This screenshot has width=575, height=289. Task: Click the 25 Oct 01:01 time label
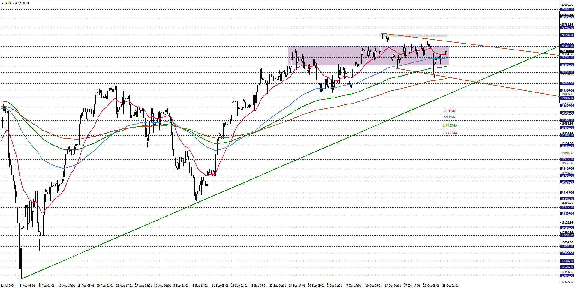[x=450, y=286]
